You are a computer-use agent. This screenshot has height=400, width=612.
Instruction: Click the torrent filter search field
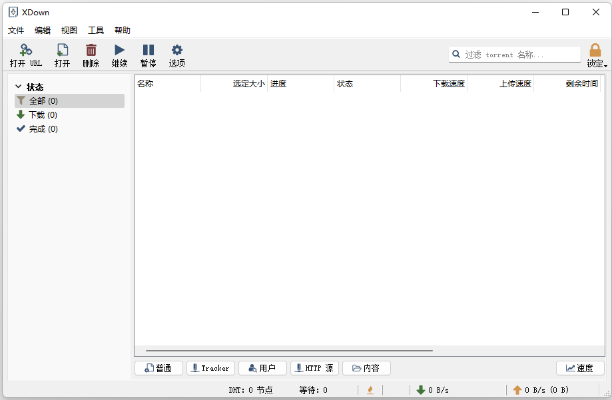tap(519, 54)
